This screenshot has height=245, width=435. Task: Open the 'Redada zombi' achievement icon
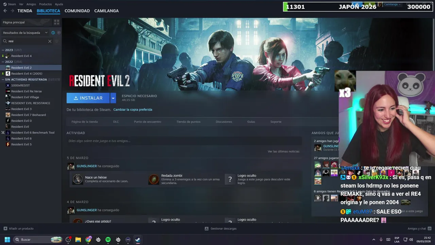tap(154, 179)
